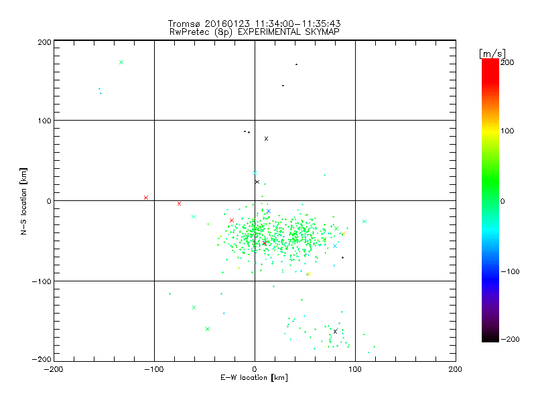Click the black bottom of the velocity colorbar
This screenshot has width=536, height=402.
[490, 337]
